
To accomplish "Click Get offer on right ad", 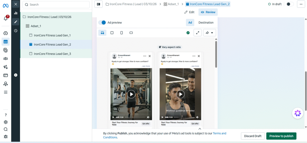I will point(195,123).
